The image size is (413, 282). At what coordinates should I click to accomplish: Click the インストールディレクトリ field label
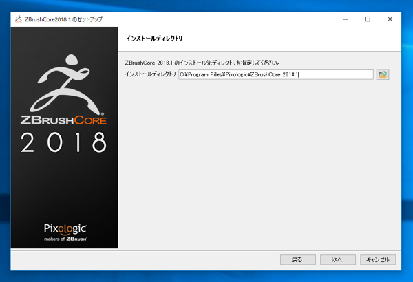[x=150, y=74]
